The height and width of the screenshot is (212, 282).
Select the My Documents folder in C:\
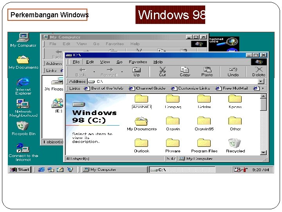pyautogui.click(x=142, y=124)
